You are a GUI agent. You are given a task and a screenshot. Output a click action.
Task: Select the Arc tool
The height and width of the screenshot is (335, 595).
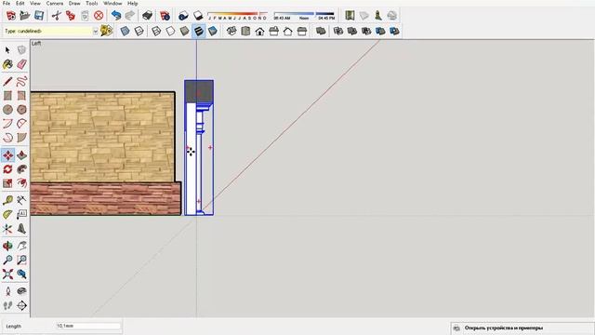point(7,124)
